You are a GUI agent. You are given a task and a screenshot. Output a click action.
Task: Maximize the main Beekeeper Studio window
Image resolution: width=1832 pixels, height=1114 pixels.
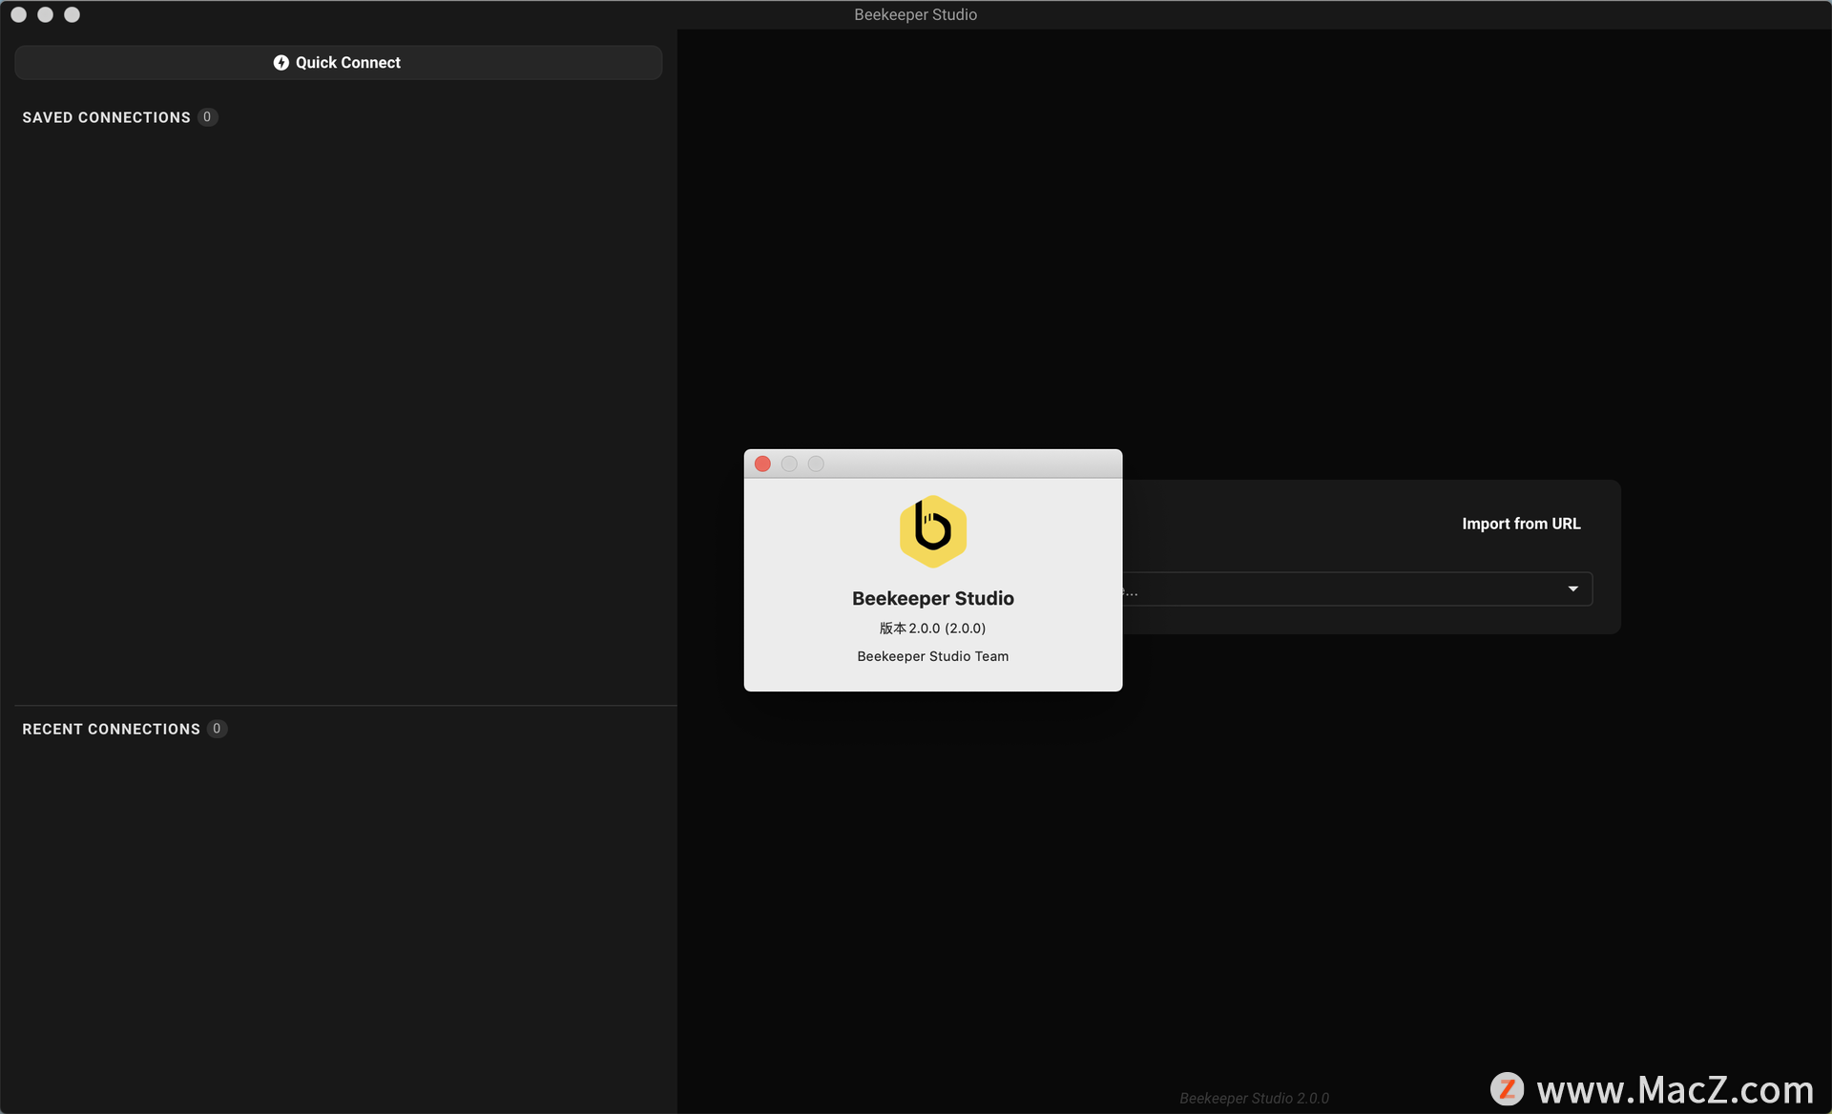72,14
